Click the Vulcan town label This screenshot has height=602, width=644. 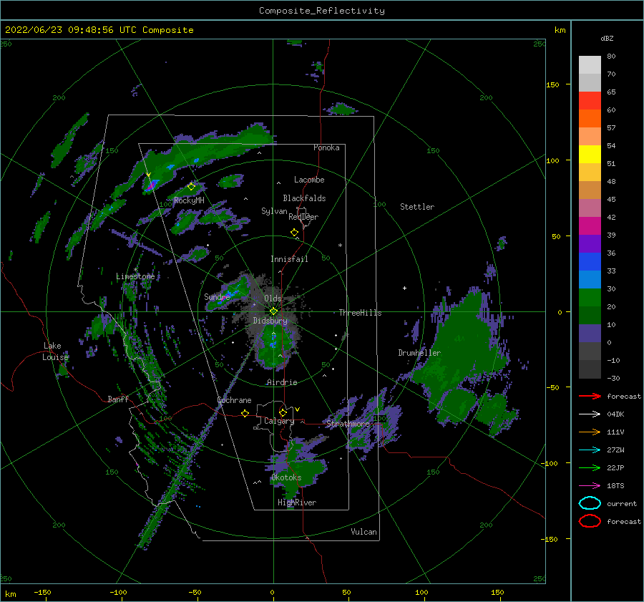click(x=364, y=532)
